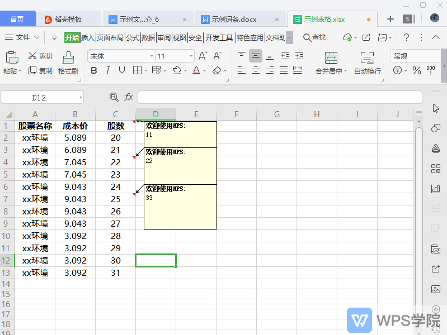Open the font name dropdown showing 宋体
The image size is (447, 335).
(x=121, y=56)
